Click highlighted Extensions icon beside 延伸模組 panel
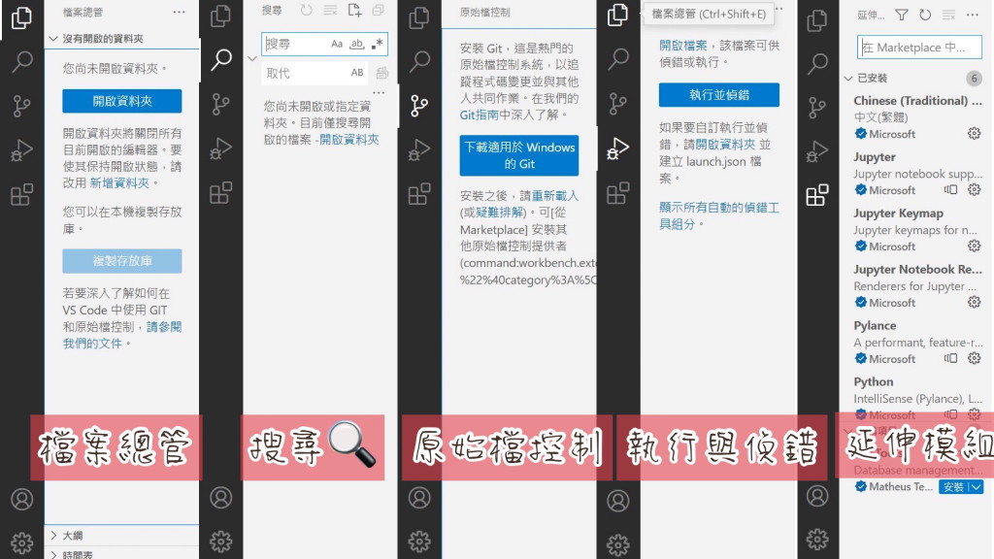 [x=817, y=194]
